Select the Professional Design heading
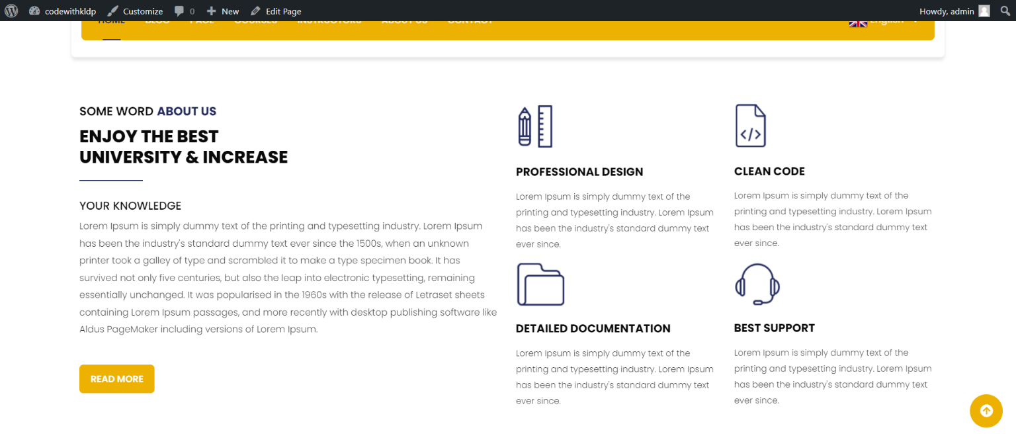Image resolution: width=1016 pixels, height=434 pixels. (x=579, y=172)
